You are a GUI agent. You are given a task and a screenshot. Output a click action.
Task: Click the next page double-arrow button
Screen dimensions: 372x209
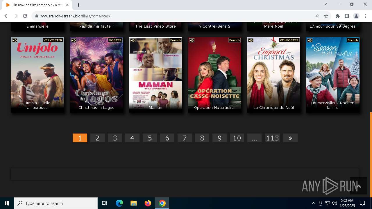click(290, 138)
